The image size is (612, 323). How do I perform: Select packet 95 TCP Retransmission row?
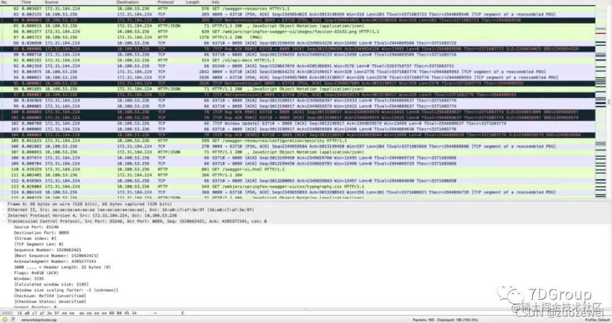point(297,83)
